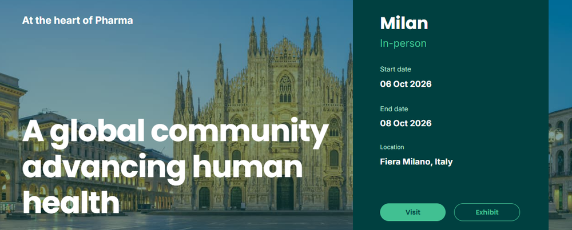Click the cathedral's large central upper window
Screen dimensions: 572x230
[285, 87]
